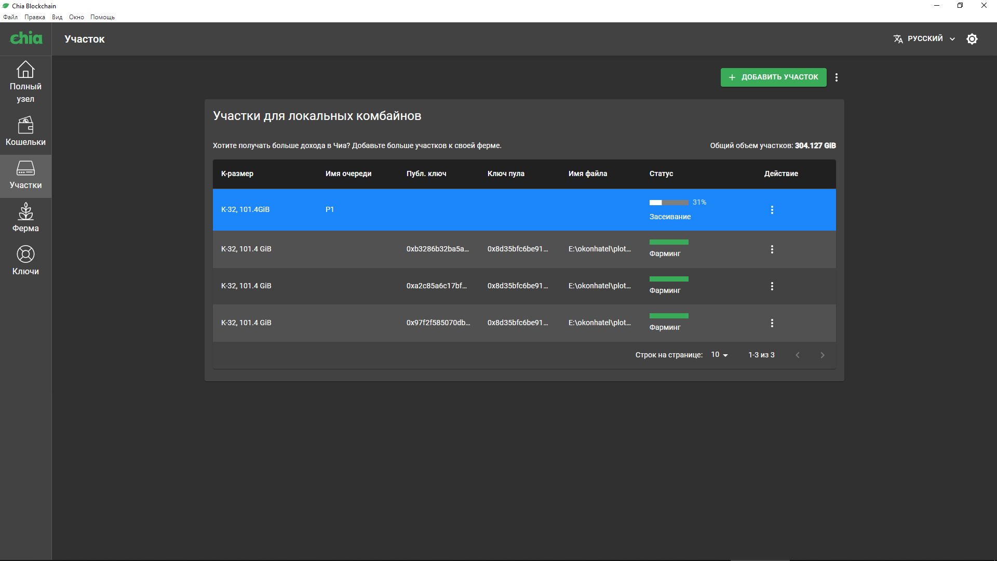Viewport: 997px width, 561px height.
Task: Expand the РУССКИЙ language dropdown
Action: [x=925, y=39]
